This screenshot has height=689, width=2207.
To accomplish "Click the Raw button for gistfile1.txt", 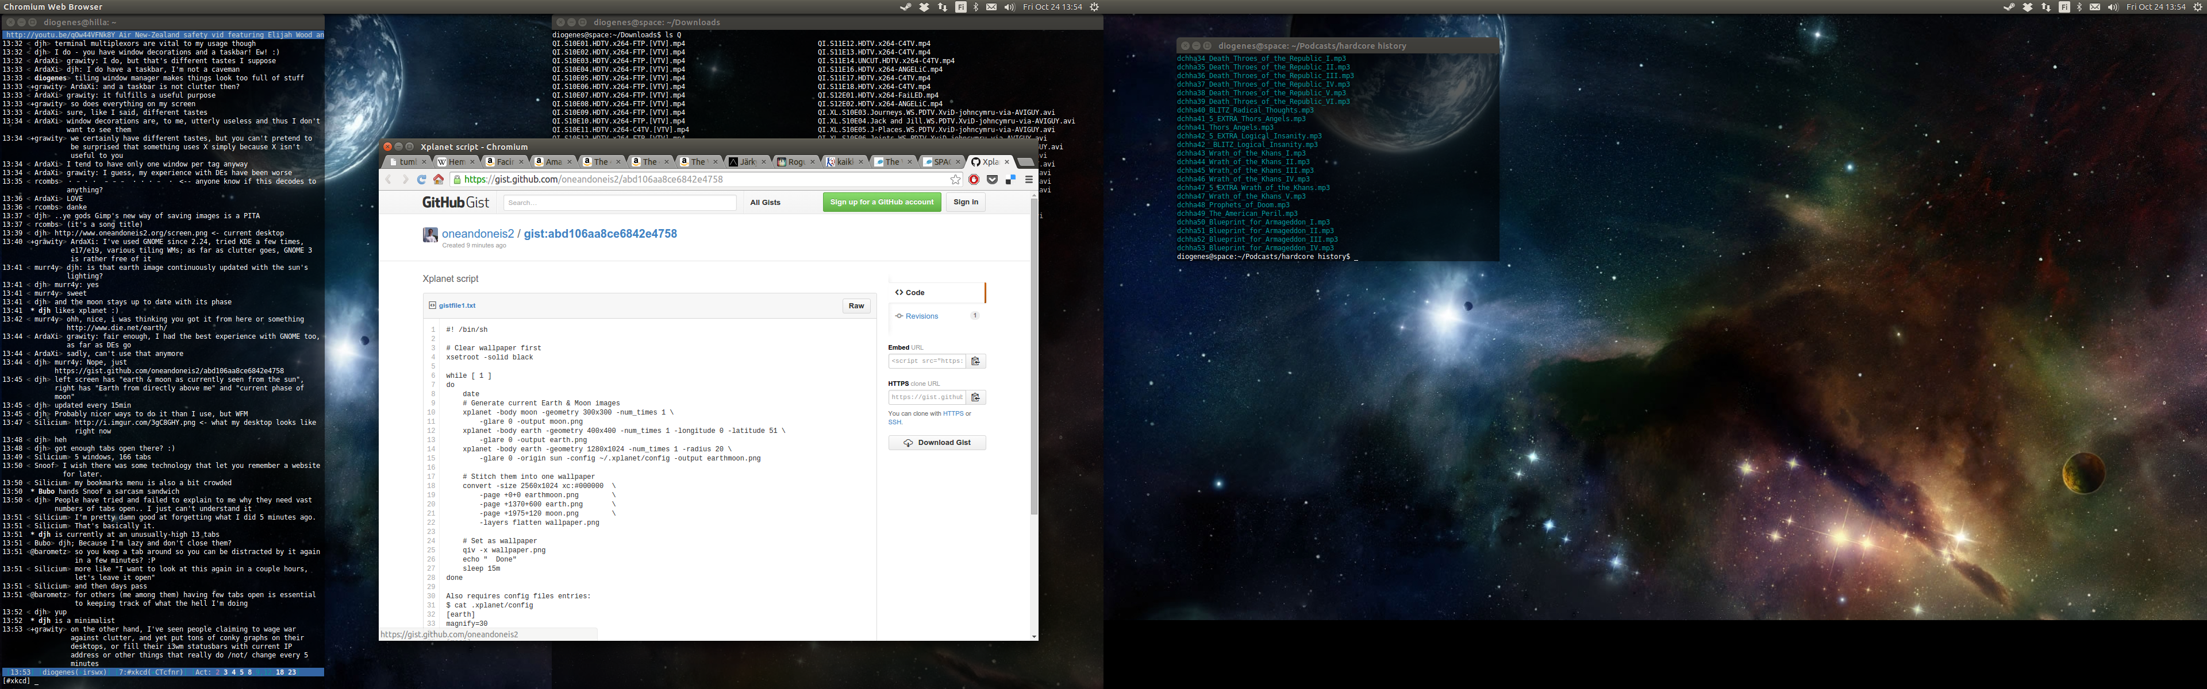I will click(x=856, y=305).
